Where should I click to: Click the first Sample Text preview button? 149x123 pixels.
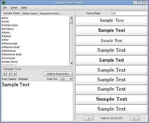pyautogui.click(x=111, y=21)
